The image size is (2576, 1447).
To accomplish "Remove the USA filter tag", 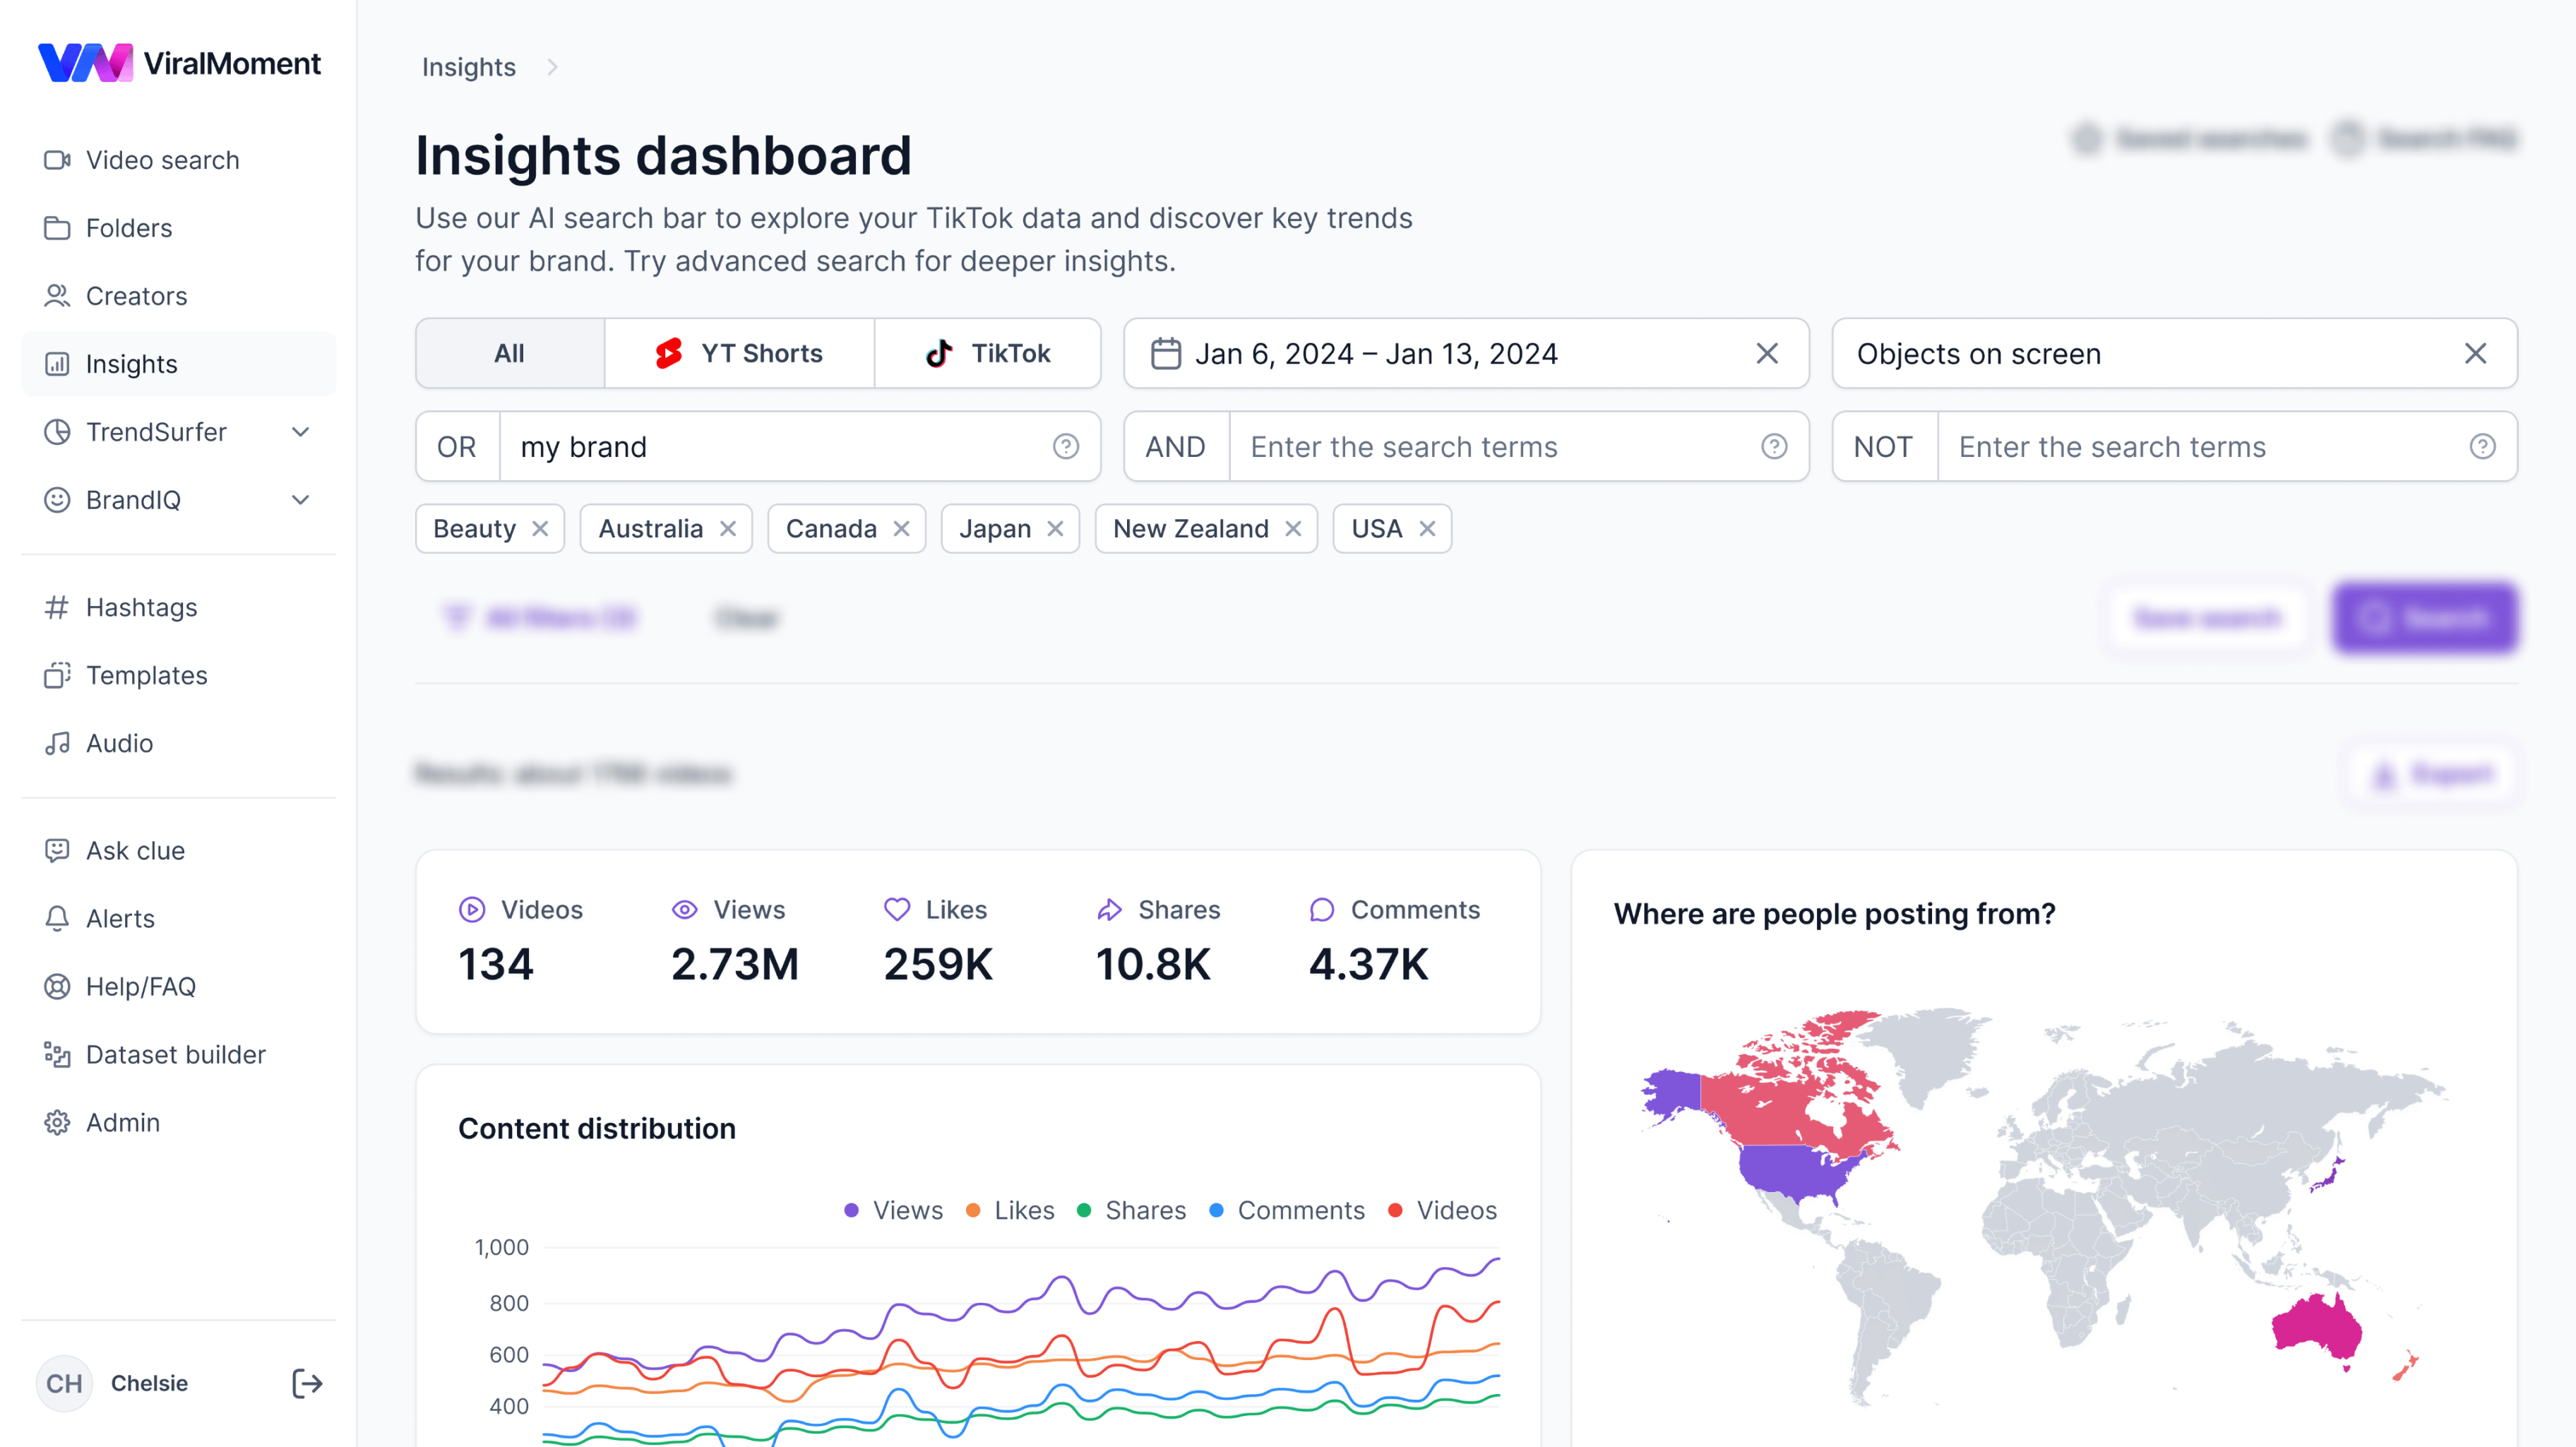I will coord(1427,528).
